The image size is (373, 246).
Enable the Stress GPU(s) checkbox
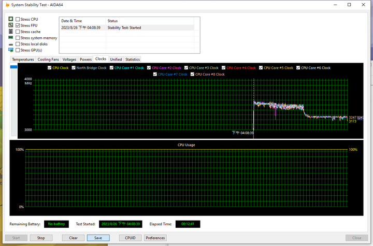point(18,50)
